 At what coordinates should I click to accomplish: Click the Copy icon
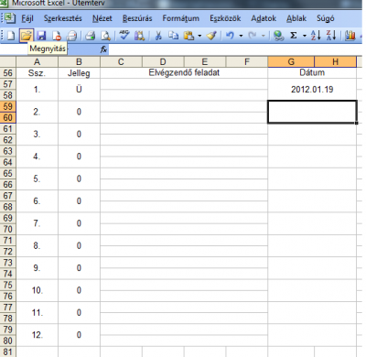click(x=174, y=36)
